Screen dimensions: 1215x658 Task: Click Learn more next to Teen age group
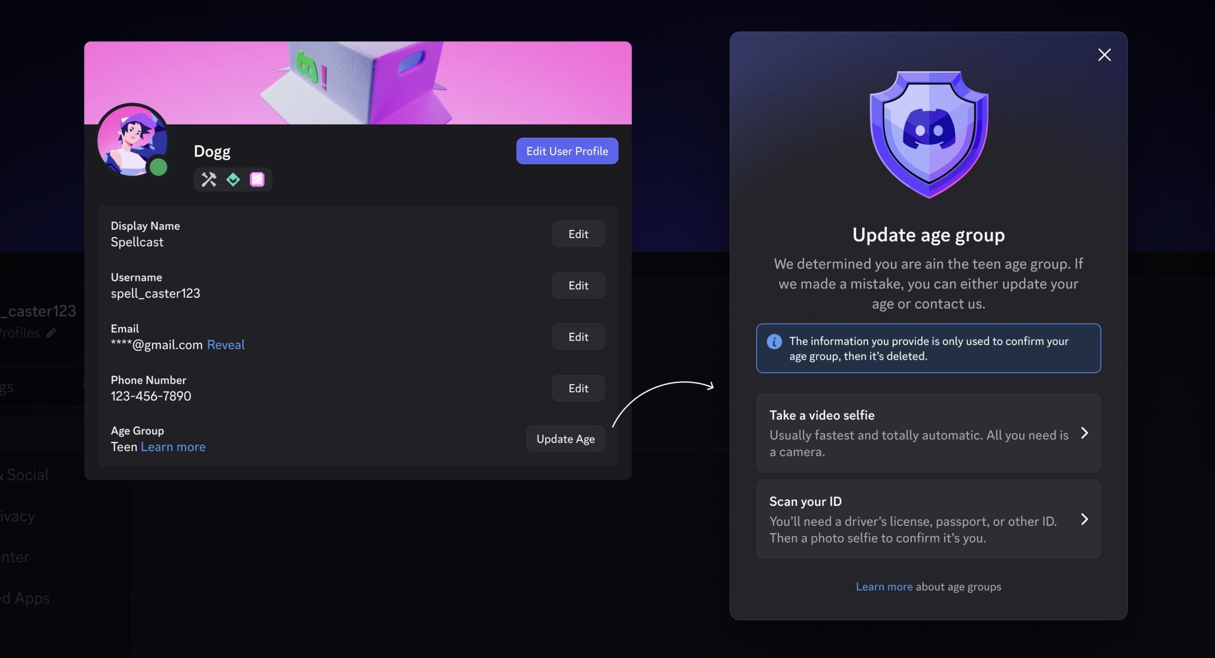(x=173, y=446)
